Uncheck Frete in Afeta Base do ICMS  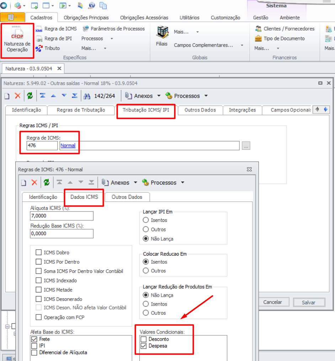click(34, 339)
